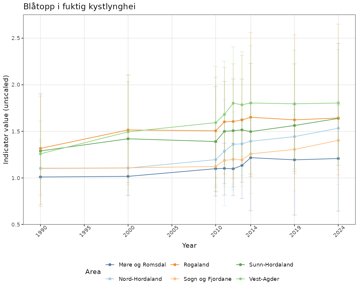Screen dimensions: 359x291
Task: Select the Sogn og Fjordane legend text label
Action: pyautogui.click(x=208, y=279)
